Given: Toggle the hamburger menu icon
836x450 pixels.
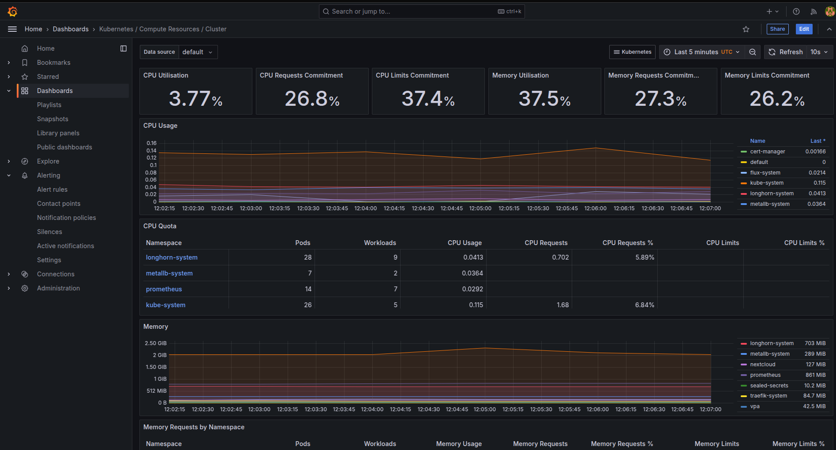Looking at the screenshot, I should (12, 29).
